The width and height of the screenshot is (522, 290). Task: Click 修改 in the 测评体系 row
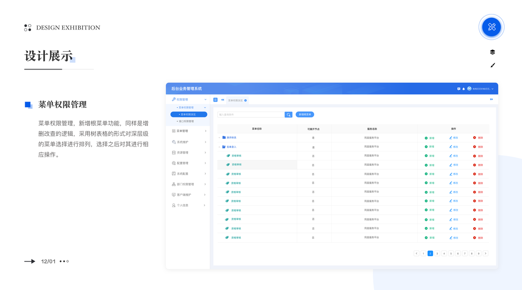(454, 138)
